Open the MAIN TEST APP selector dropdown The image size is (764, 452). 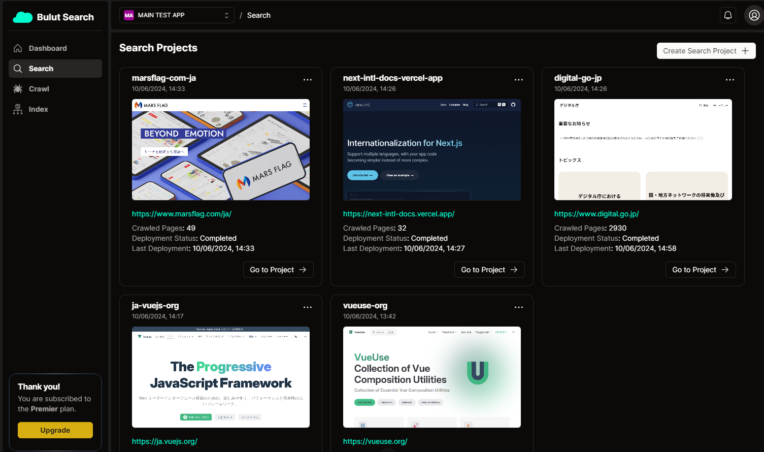pyautogui.click(x=177, y=15)
